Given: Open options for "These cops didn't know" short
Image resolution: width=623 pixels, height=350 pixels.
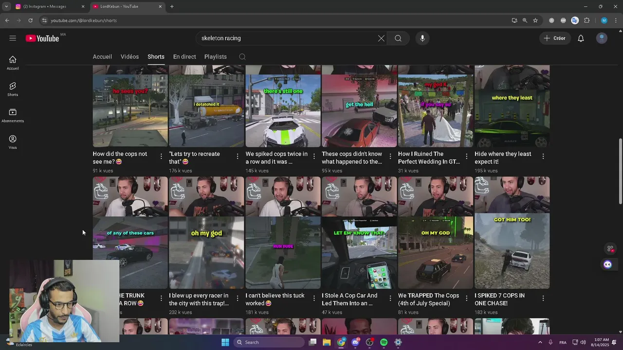Looking at the screenshot, I should (390, 156).
